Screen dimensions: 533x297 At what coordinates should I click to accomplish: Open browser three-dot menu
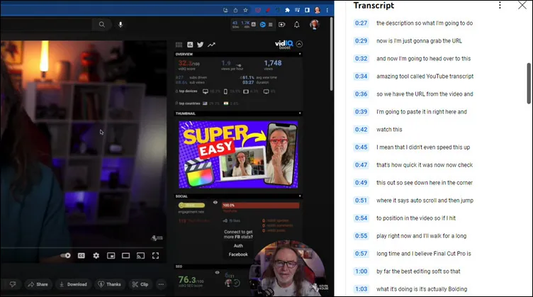coord(327,10)
